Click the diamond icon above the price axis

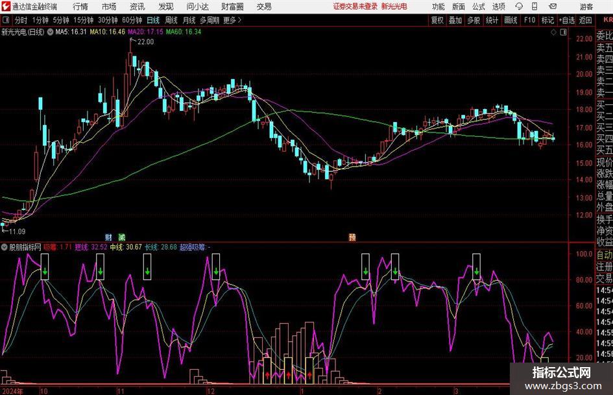coord(553,32)
